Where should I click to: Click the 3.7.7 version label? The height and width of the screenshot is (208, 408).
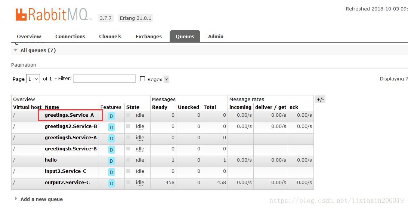pyautogui.click(x=106, y=18)
